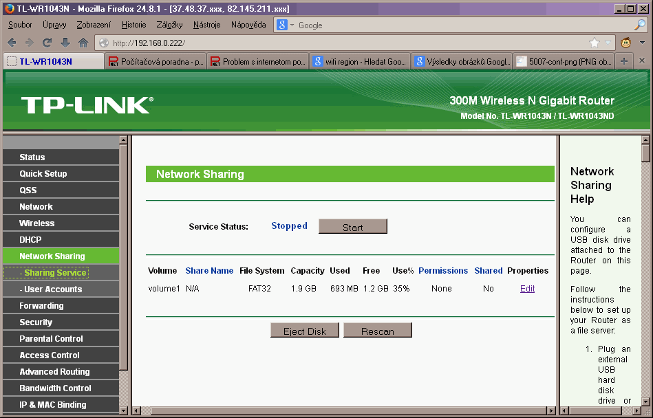653x418 pixels.
Task: Click the Permissions column header
Action: click(443, 271)
